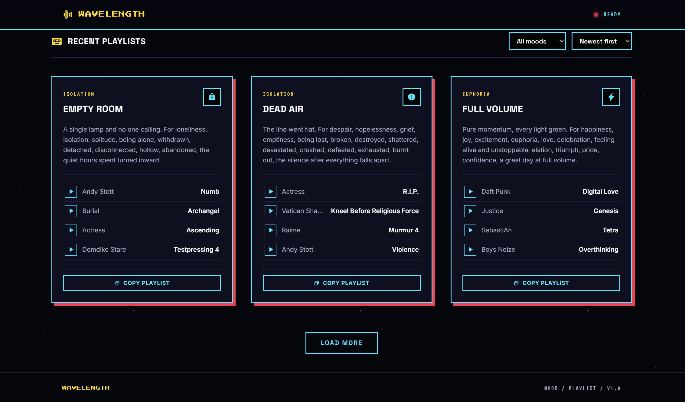Click the cassette icon beside Recent Playlists

[57, 41]
